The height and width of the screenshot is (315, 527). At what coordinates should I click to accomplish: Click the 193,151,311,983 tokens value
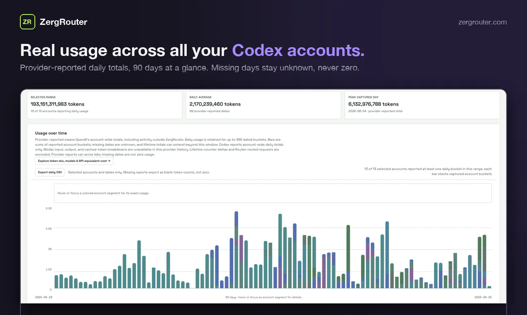point(58,104)
